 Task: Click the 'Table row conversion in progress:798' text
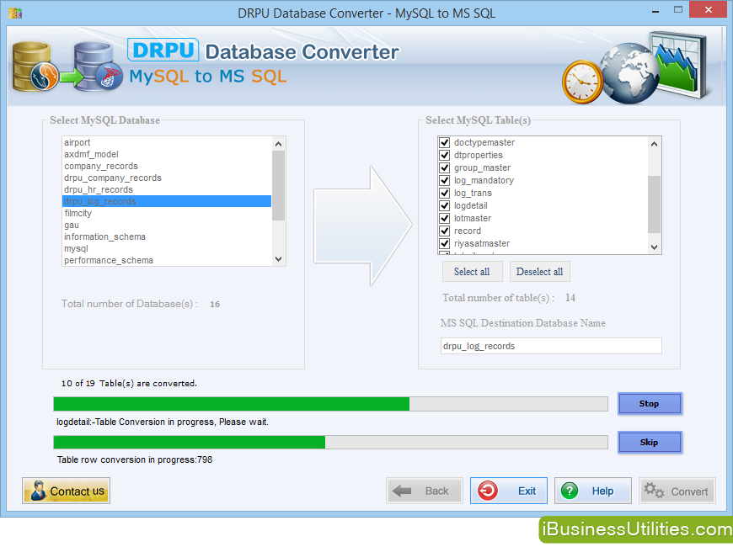135,459
